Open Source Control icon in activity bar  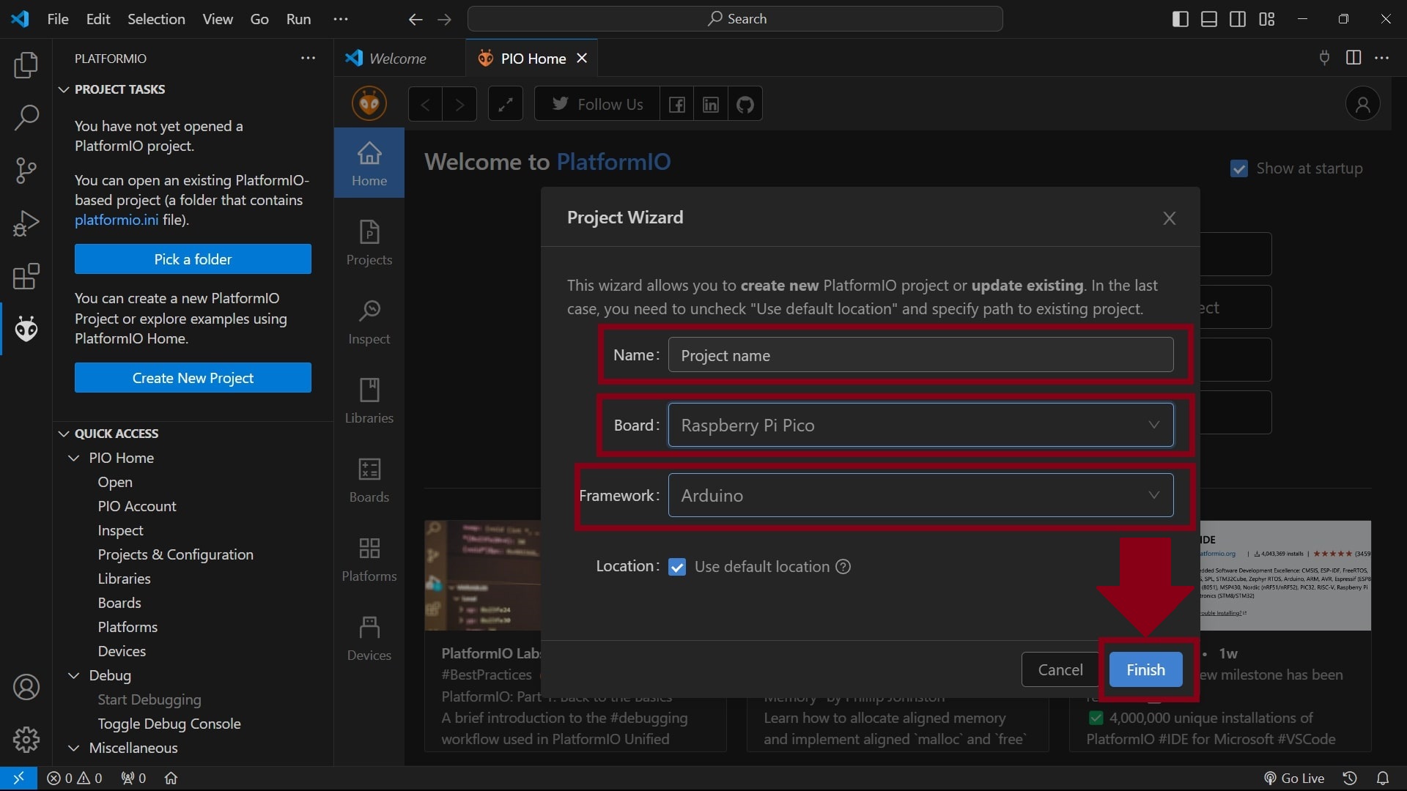(x=26, y=170)
